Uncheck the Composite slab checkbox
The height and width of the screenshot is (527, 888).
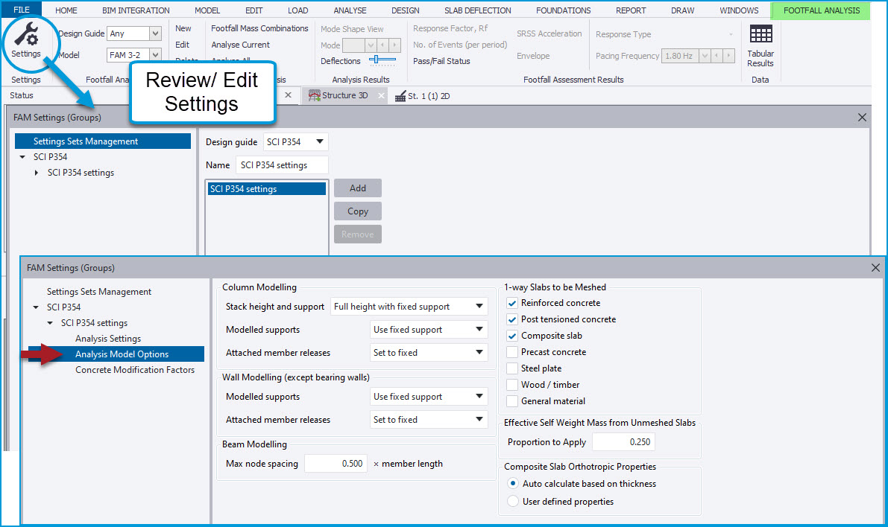512,336
